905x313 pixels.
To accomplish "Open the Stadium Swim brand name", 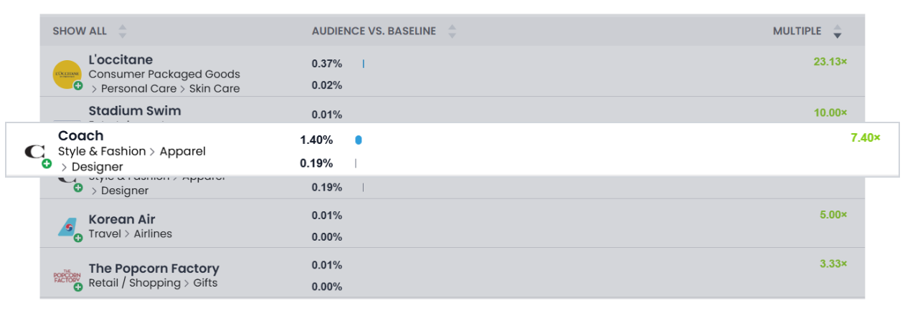I will [135, 111].
